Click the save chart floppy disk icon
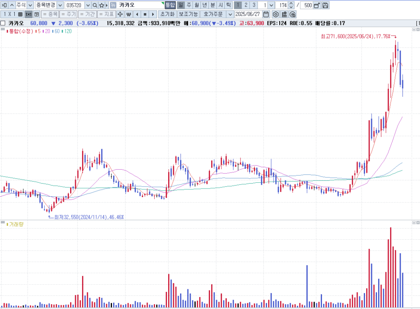This screenshot has width=420, height=309. [325, 5]
